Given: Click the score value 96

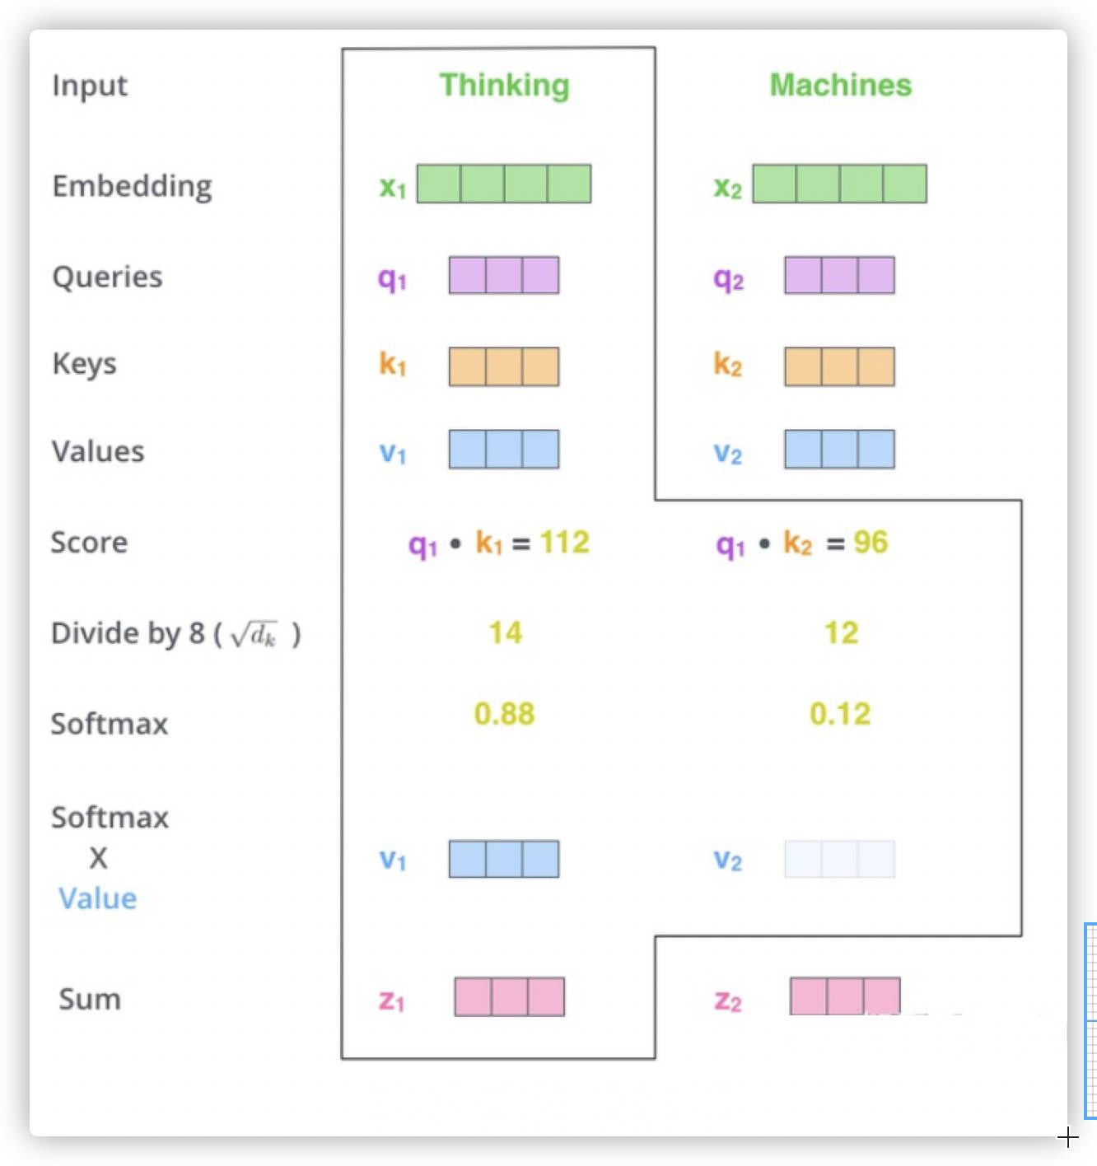Looking at the screenshot, I should 871,542.
